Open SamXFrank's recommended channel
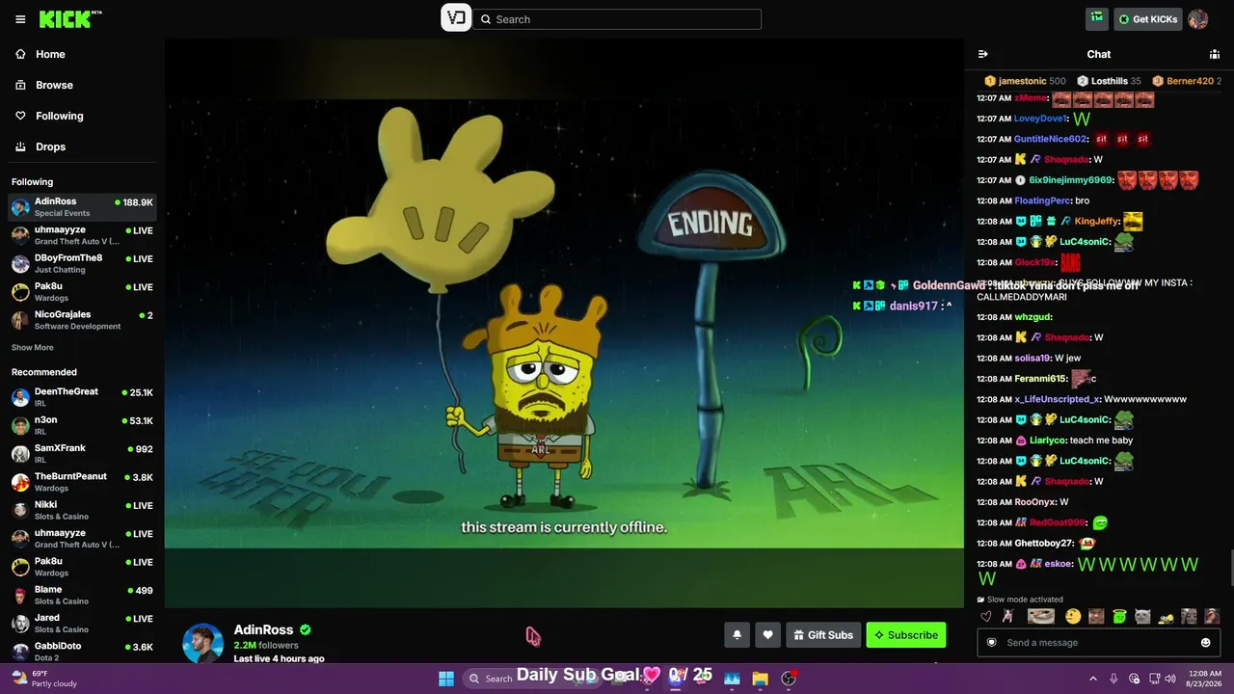The image size is (1234, 694). 82,453
